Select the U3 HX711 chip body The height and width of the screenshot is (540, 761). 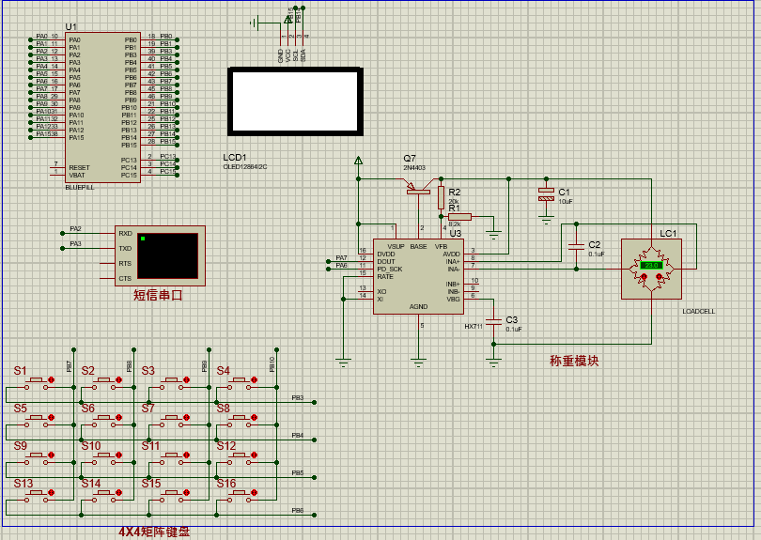click(418, 276)
